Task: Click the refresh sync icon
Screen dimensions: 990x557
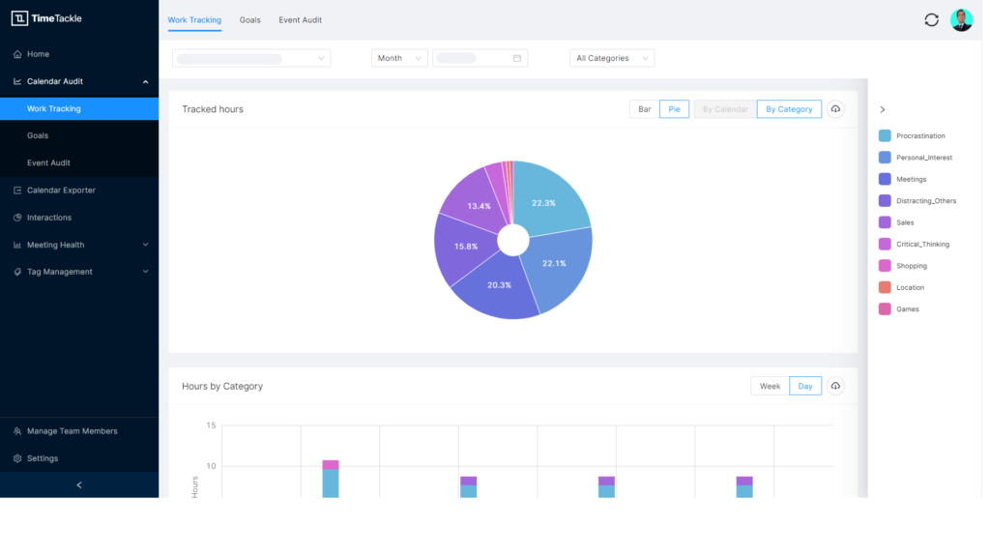Action: tap(931, 20)
